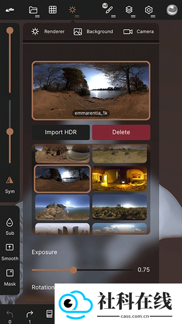Click the Exposure value 0.75

(x=144, y=270)
